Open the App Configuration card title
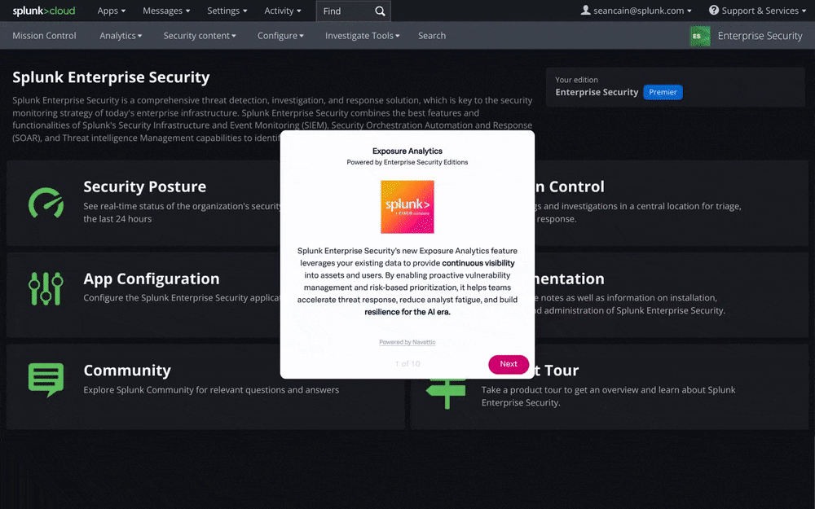815x509 pixels. click(x=152, y=279)
